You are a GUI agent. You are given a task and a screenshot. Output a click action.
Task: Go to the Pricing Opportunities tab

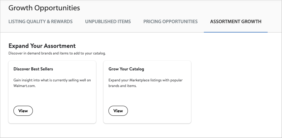[170, 22]
